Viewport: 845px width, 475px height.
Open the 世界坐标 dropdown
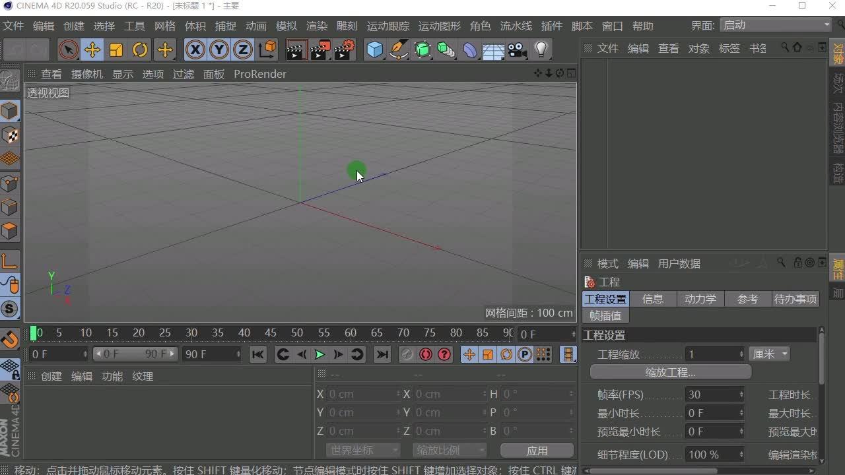[363, 451]
